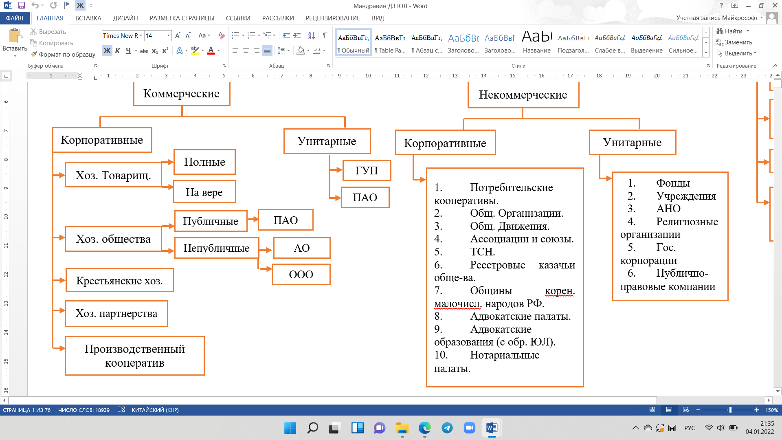Open Microsoft Edge from the taskbar

click(425, 428)
